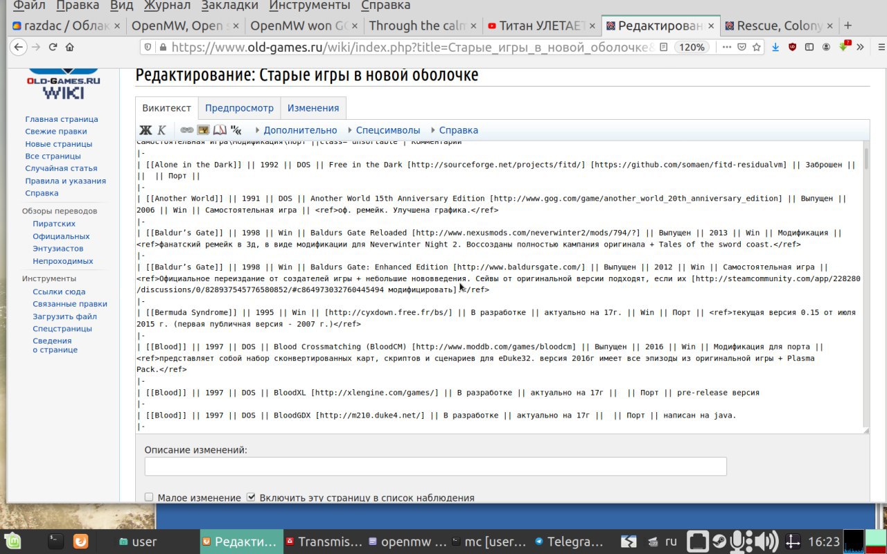Adjust the page zoom 120% indicator
This screenshot has height=554, width=887.
click(x=691, y=48)
